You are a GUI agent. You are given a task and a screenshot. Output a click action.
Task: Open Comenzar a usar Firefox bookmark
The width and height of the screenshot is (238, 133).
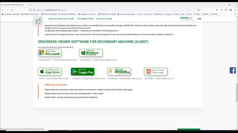(x=11, y=14)
